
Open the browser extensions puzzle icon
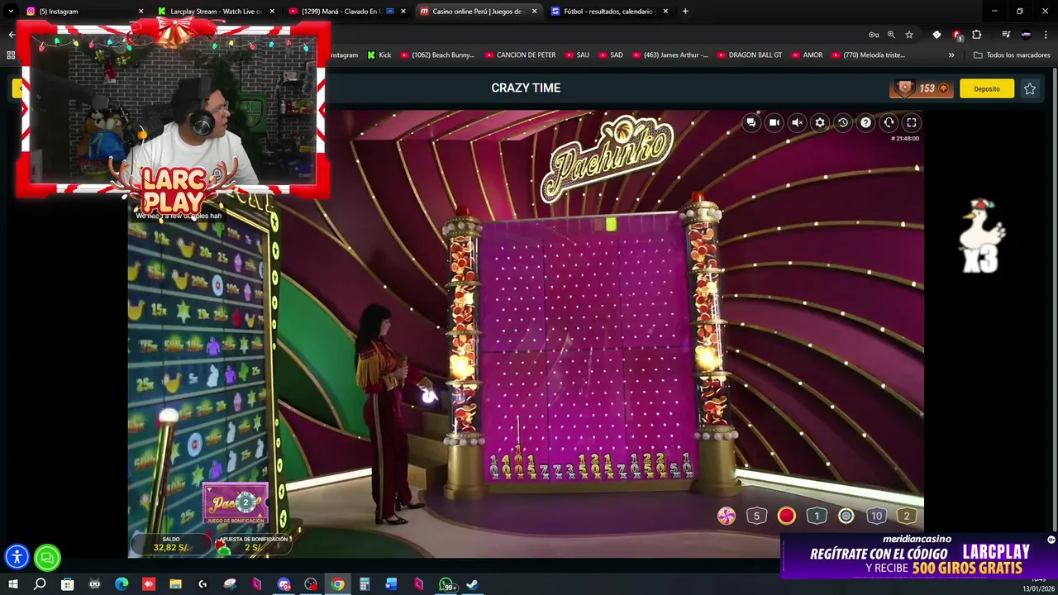977,35
